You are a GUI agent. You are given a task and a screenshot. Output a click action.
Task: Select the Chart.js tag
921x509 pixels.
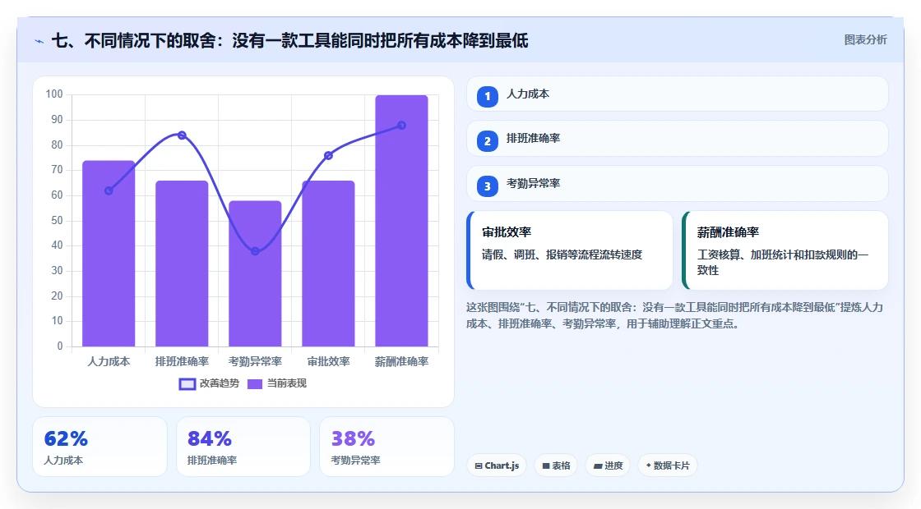(497, 465)
